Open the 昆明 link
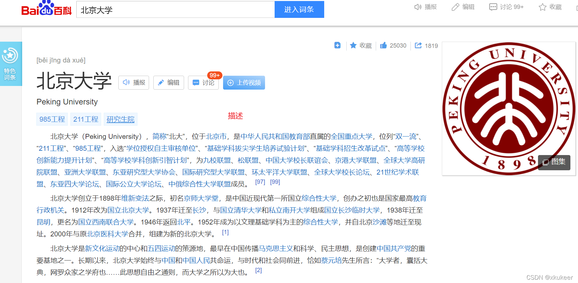This screenshot has height=283, width=578. click(44, 222)
